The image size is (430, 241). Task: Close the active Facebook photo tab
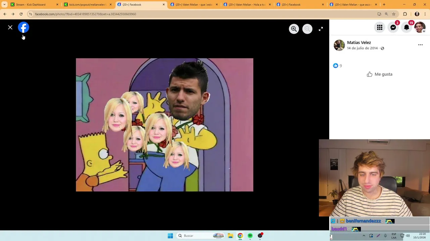click(x=164, y=5)
